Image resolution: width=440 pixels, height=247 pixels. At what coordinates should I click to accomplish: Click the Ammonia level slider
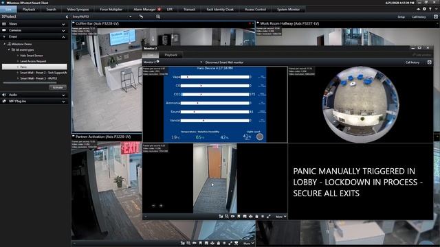pos(214,103)
